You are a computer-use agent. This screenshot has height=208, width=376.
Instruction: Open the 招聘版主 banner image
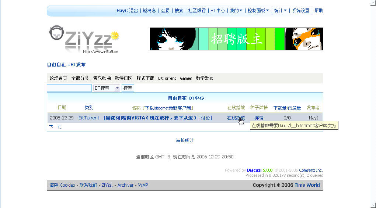click(x=236, y=39)
